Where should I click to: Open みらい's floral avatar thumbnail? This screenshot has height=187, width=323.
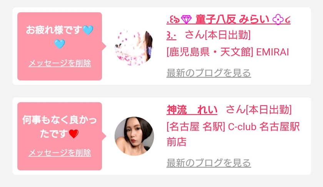tap(134, 46)
